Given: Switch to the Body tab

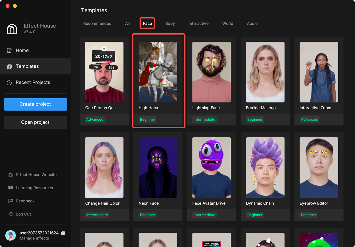Looking at the screenshot, I should coord(170,24).
